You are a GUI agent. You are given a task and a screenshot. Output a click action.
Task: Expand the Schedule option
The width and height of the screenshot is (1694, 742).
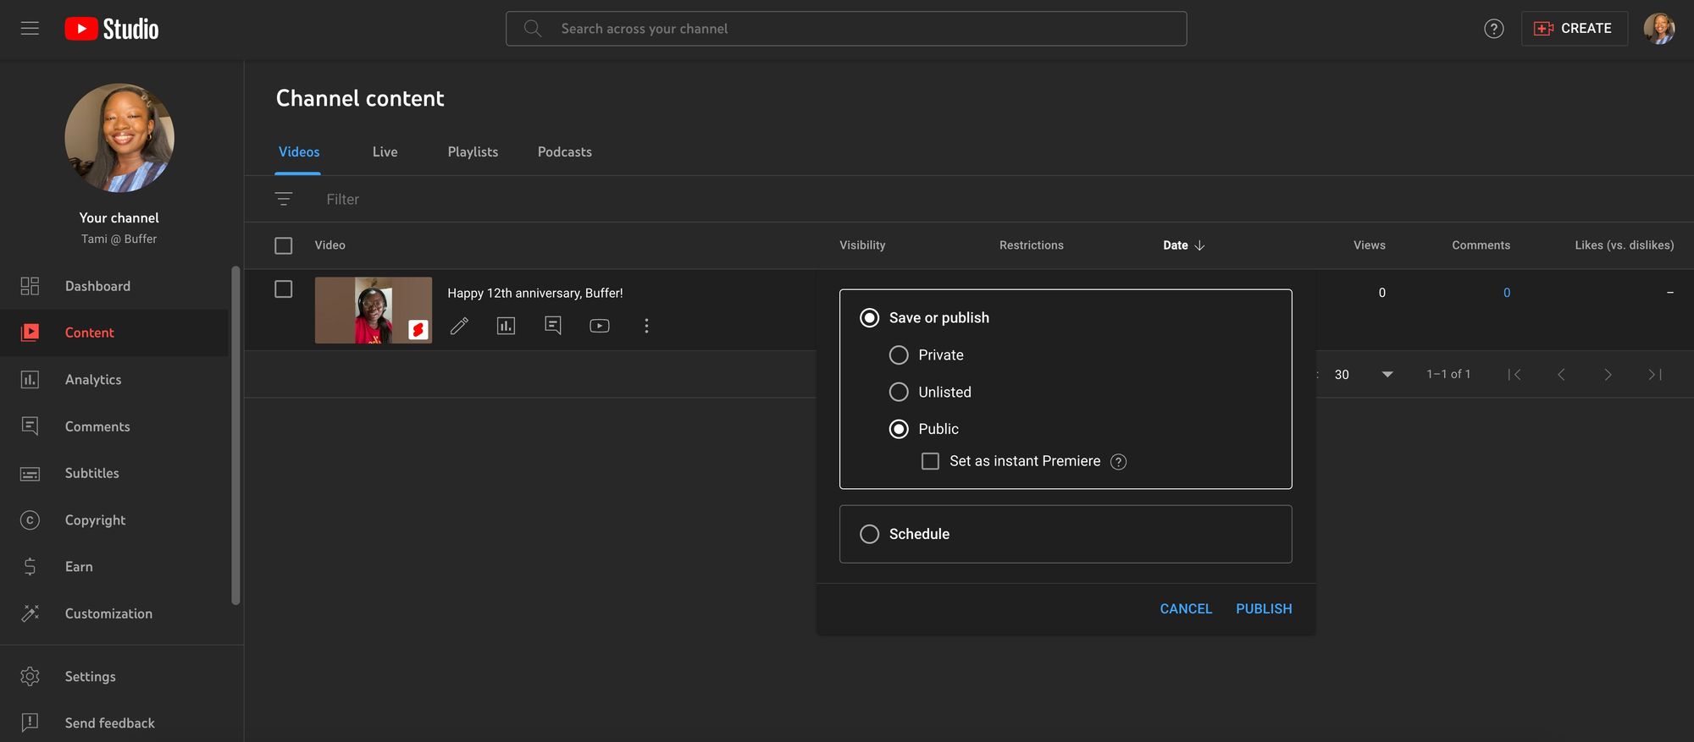point(870,534)
